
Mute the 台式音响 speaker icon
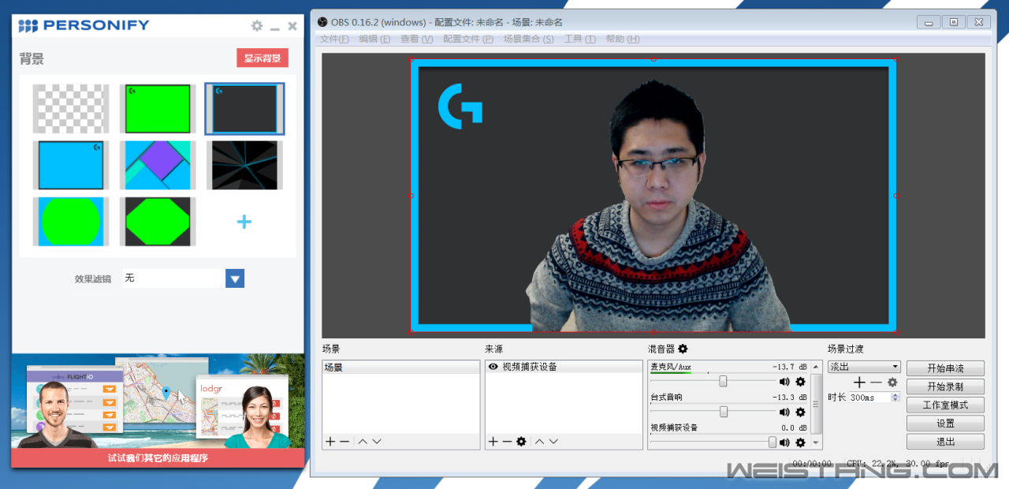[x=784, y=412]
